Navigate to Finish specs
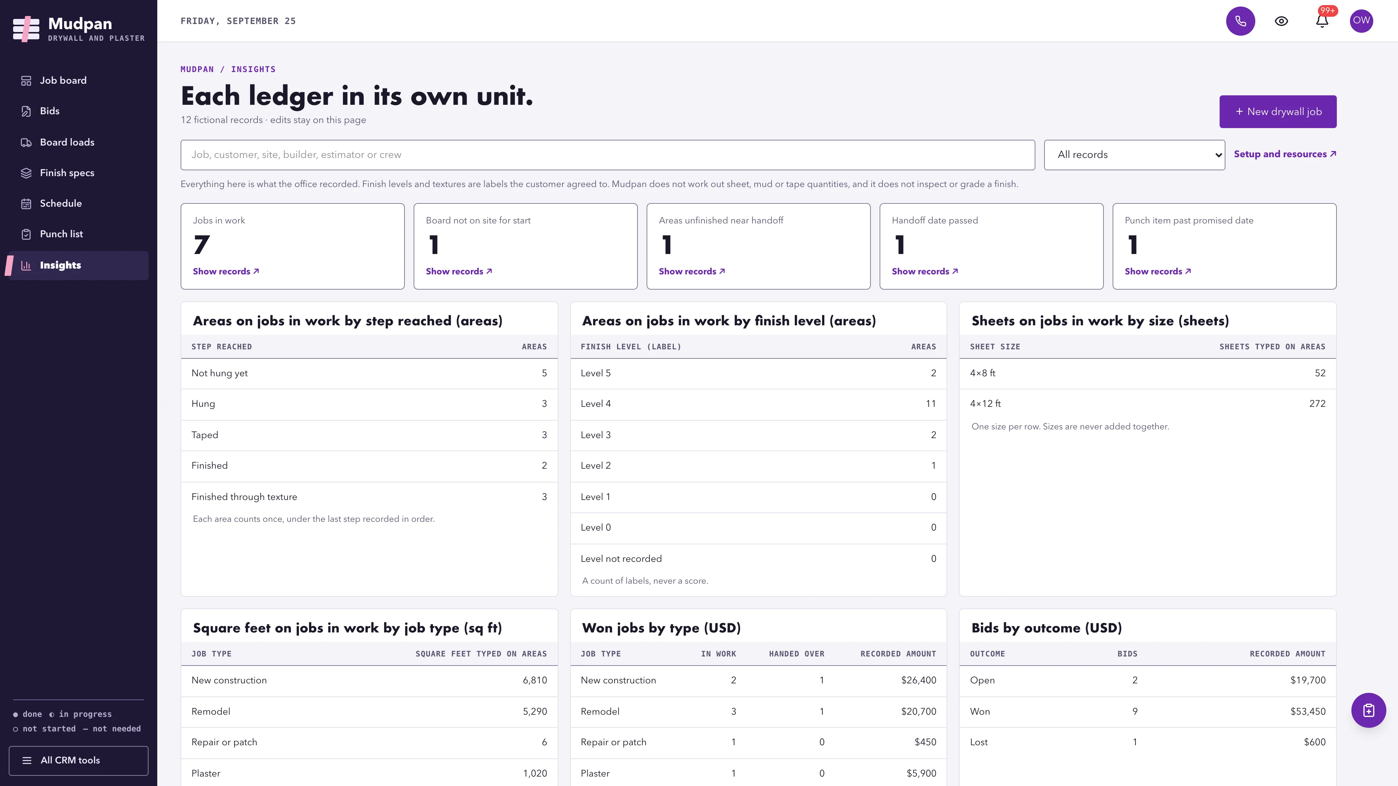Viewport: 1398px width, 786px height. tap(79, 173)
